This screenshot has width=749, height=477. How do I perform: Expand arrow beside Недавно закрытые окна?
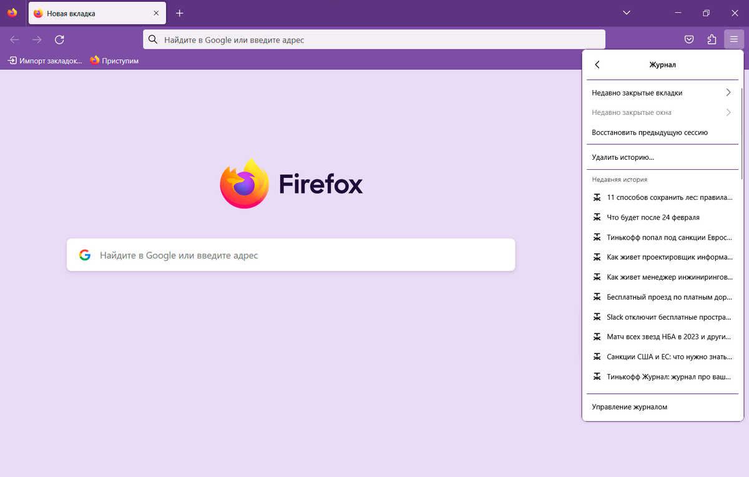[x=728, y=112]
